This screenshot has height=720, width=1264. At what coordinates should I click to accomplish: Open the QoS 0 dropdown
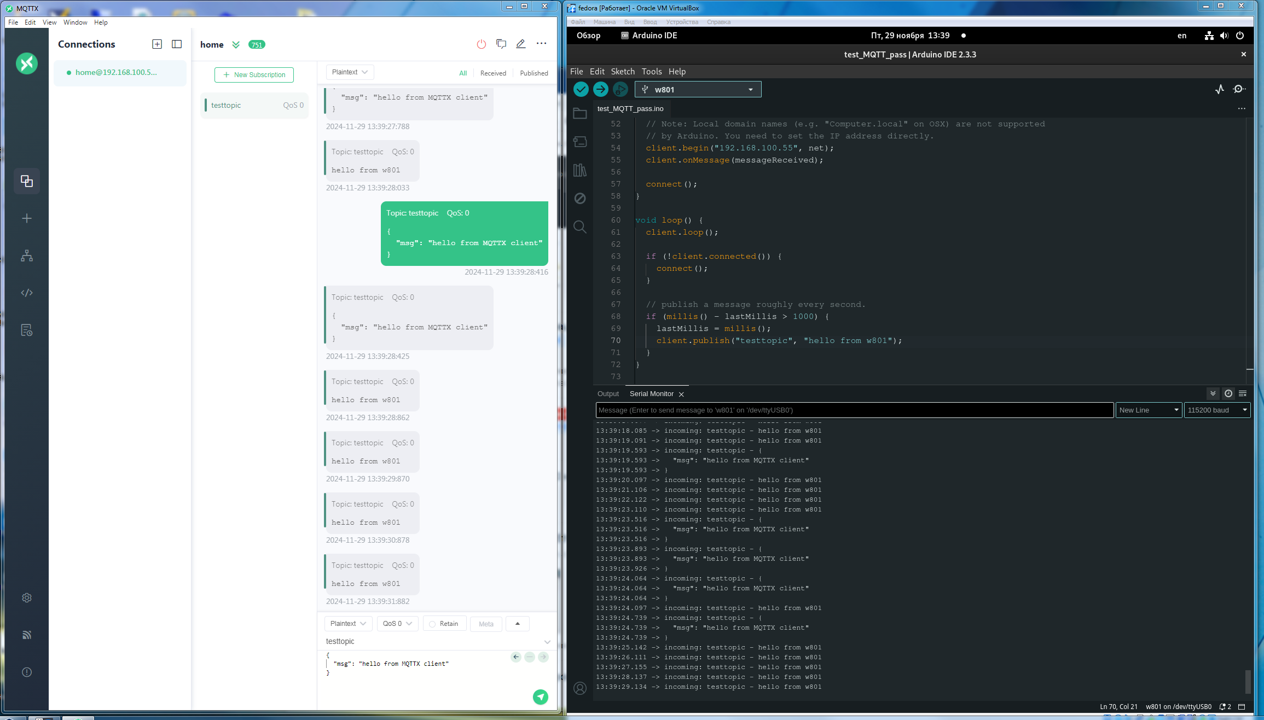coord(398,624)
